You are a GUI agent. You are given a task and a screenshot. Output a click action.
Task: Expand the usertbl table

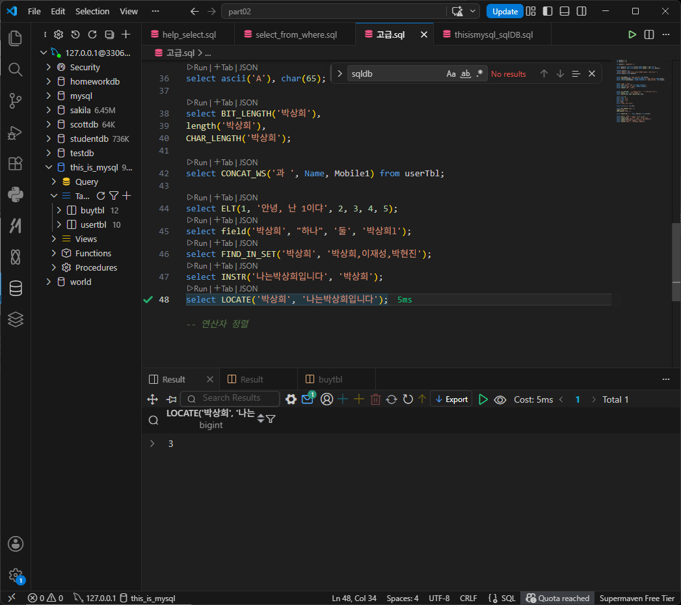click(59, 224)
